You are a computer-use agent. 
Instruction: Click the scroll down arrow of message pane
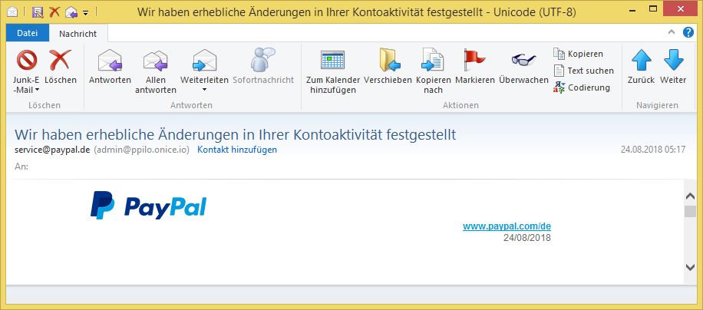pyautogui.click(x=691, y=267)
